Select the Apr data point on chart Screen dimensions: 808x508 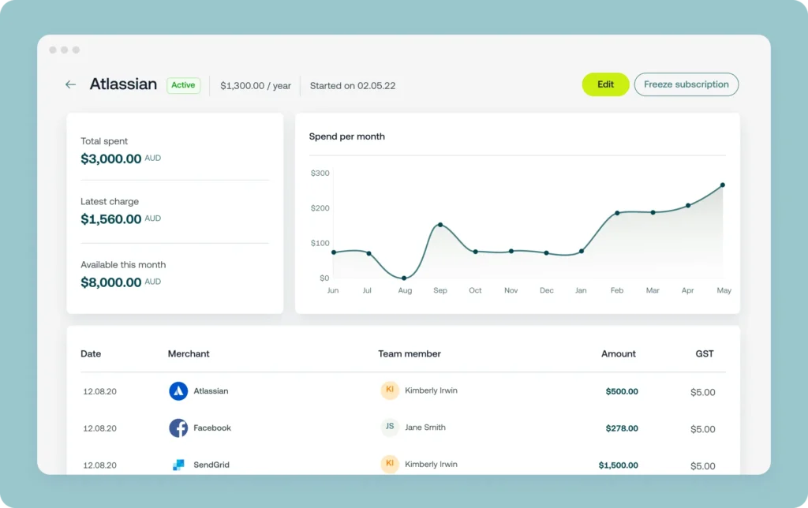pos(688,206)
